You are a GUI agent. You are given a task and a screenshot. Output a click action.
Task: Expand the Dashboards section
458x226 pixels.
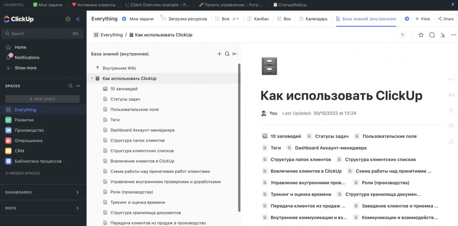[77, 192]
